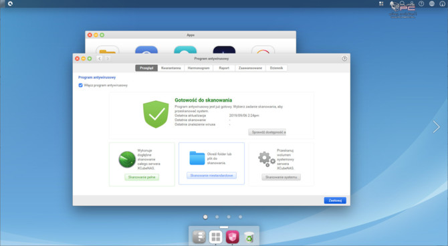
Task: Select the second desktop page indicator dot
Action: [217, 217]
